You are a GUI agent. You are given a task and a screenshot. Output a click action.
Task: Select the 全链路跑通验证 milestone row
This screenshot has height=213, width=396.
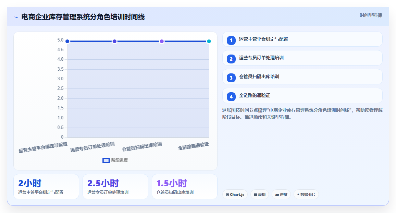302,96
